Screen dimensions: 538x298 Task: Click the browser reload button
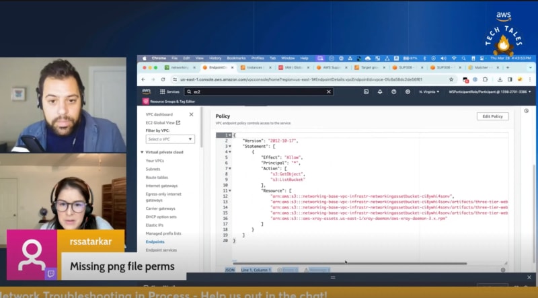coord(161,79)
